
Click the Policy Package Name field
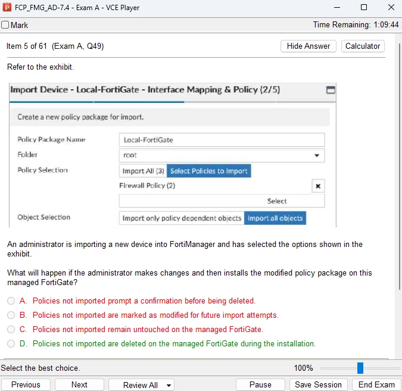pyautogui.click(x=222, y=140)
